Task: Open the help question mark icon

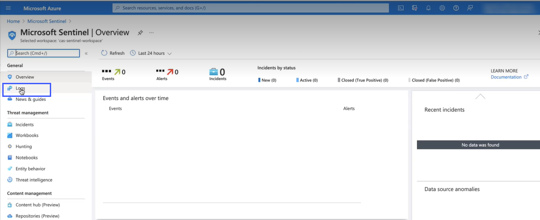Action: pos(456,8)
